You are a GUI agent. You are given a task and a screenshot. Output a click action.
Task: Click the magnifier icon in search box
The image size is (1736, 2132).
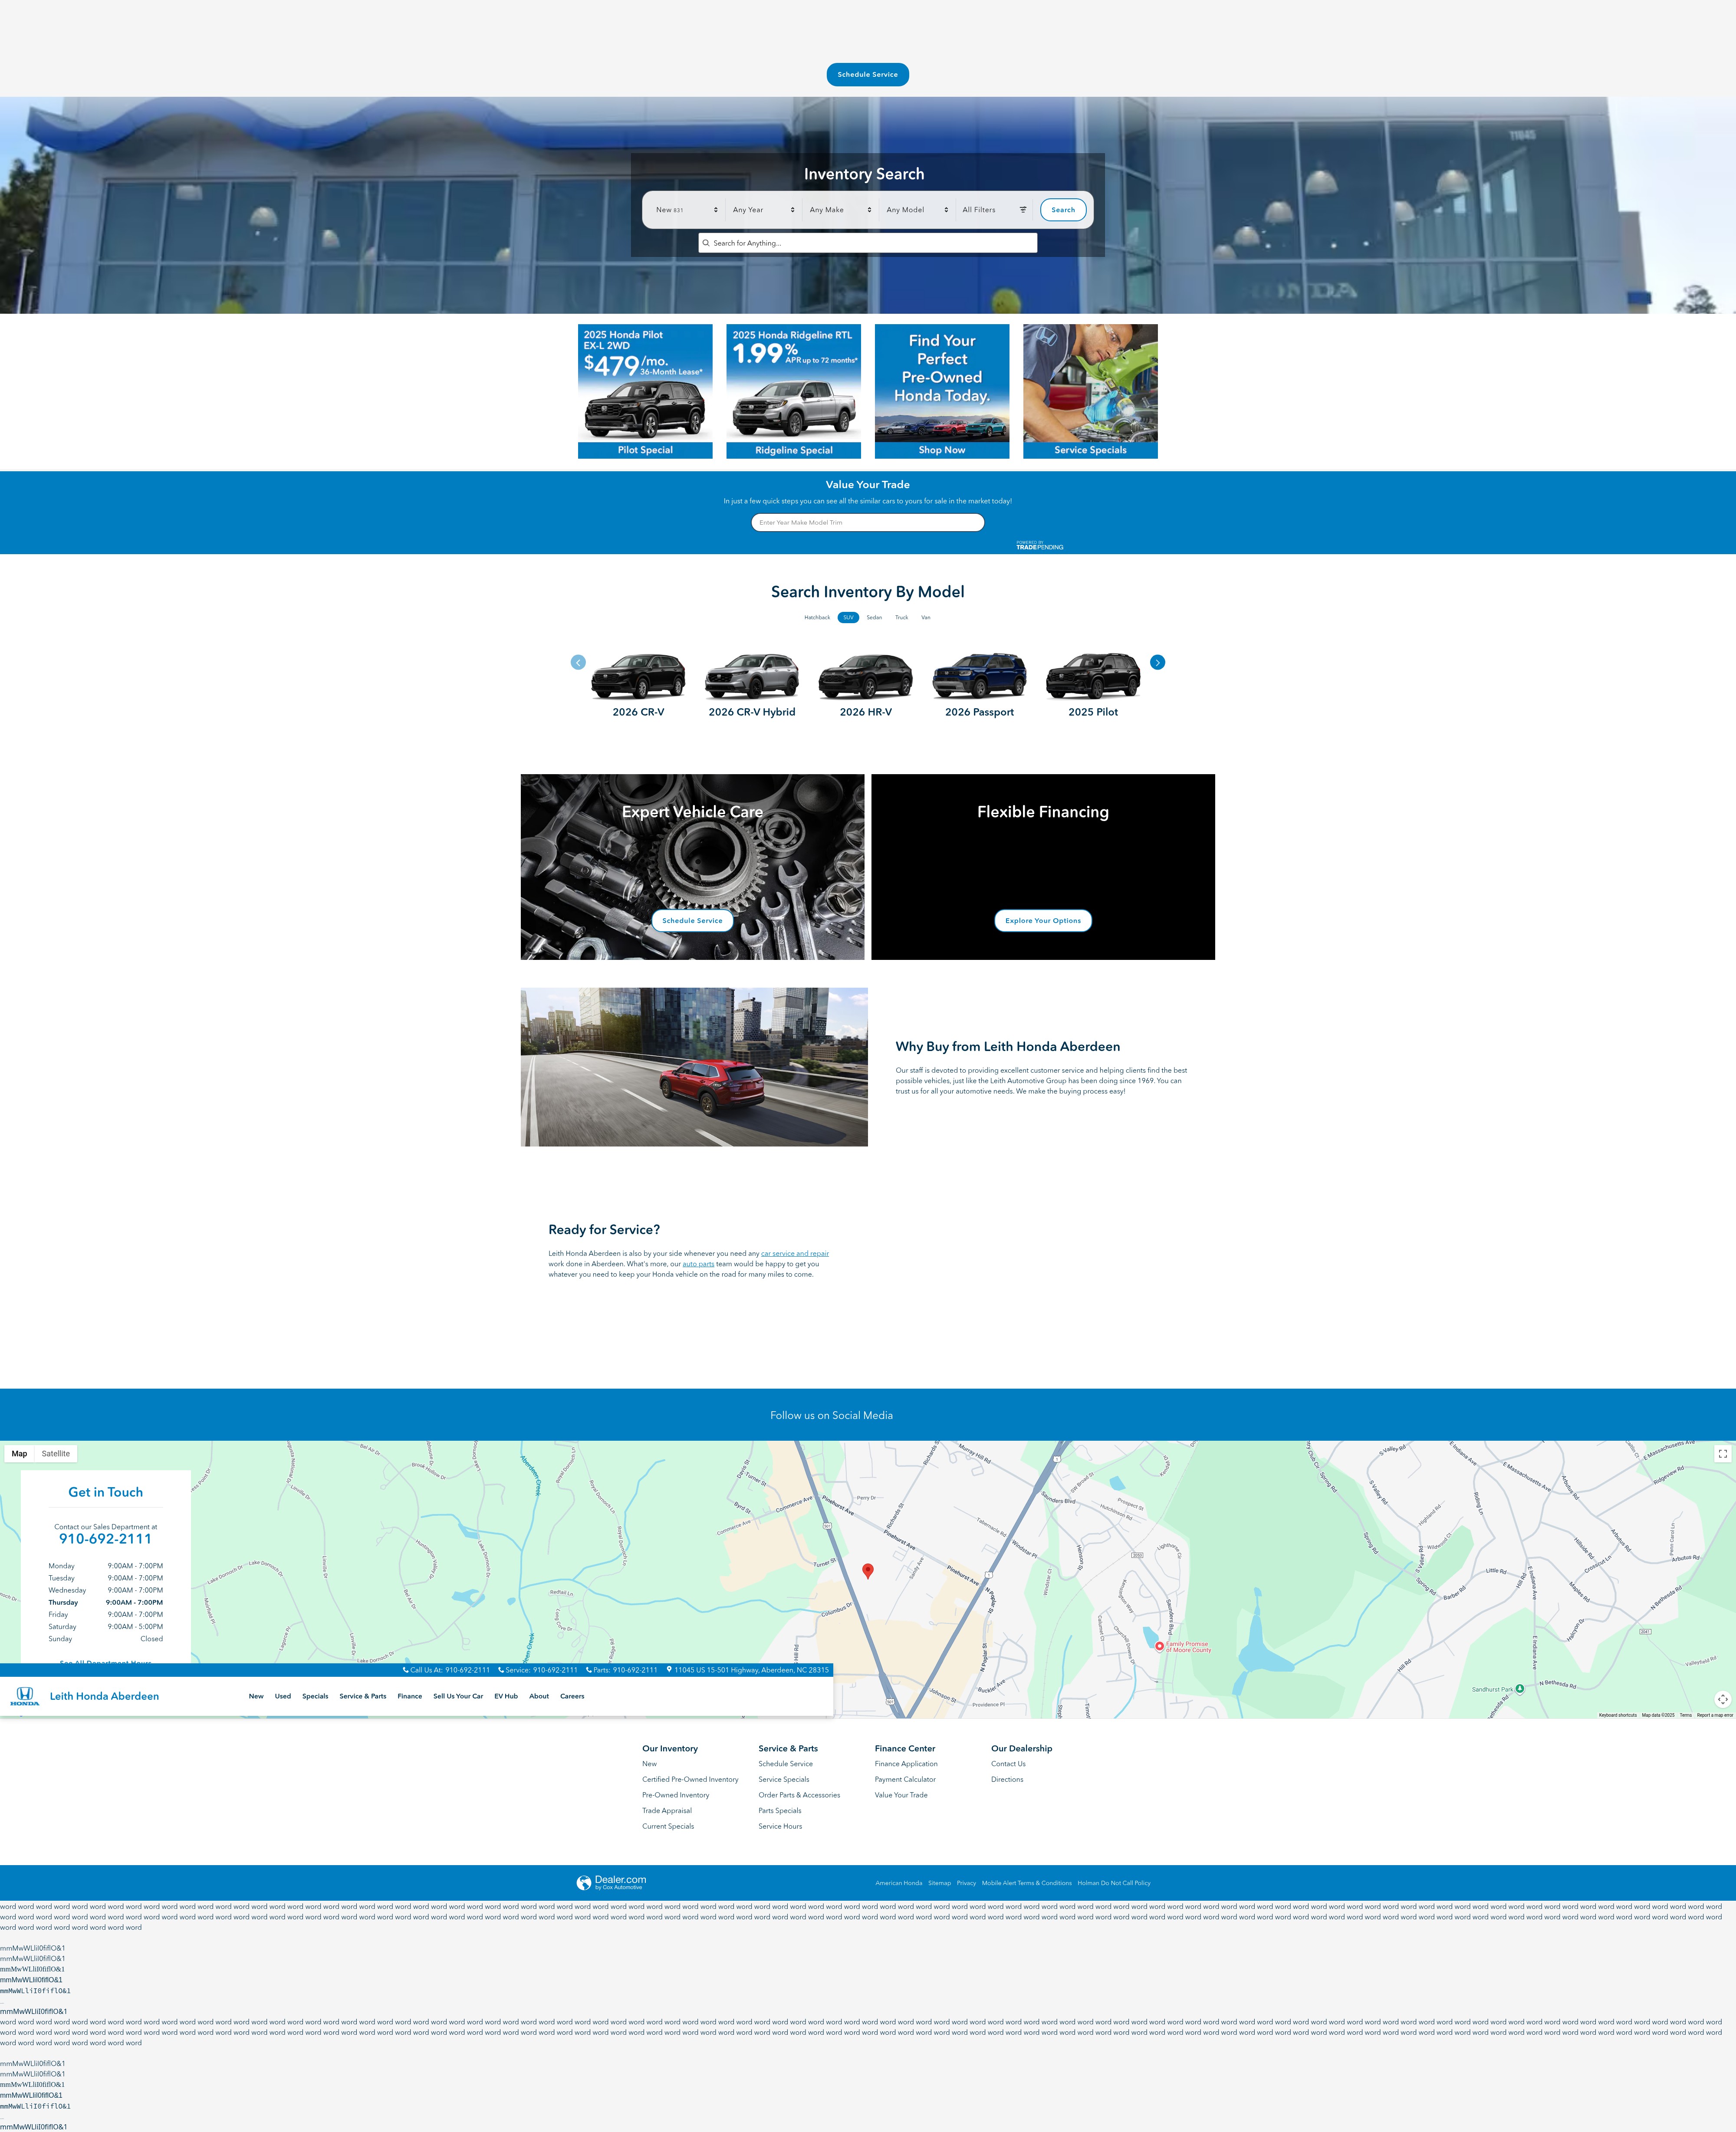(x=706, y=243)
